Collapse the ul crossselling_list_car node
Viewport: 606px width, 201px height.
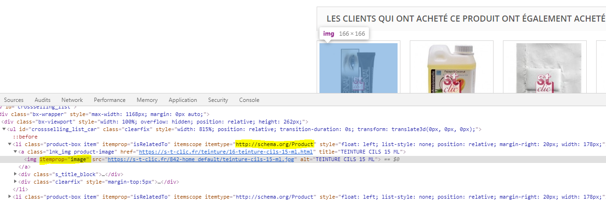point(4,129)
